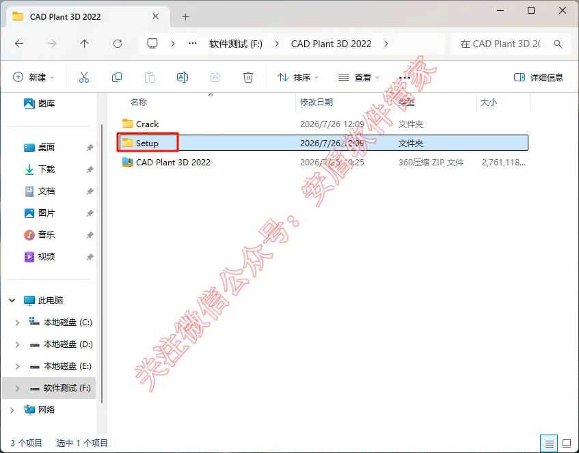Unpin 桌面 using its pin icon
This screenshot has height=453, width=579.
tap(90, 148)
